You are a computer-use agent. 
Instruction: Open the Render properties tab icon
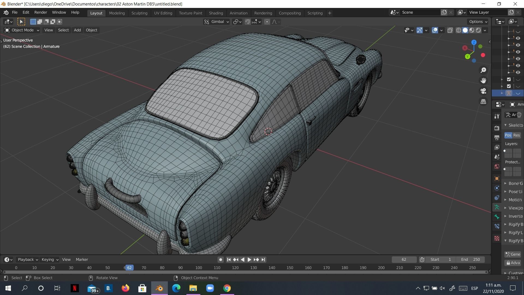497,128
